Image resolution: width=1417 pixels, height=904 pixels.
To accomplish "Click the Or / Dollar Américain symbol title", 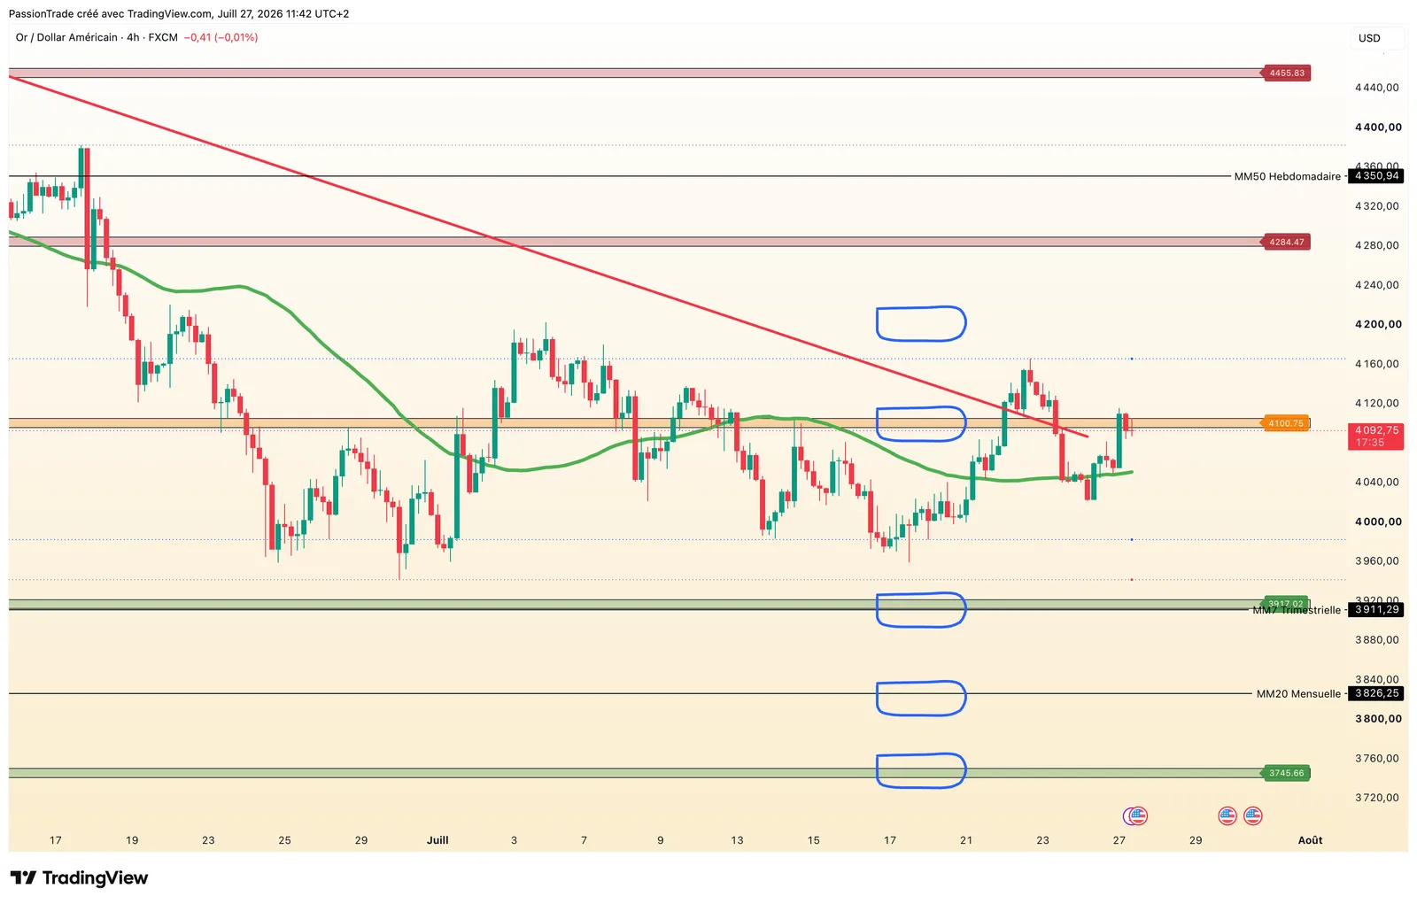I will pos(66,37).
